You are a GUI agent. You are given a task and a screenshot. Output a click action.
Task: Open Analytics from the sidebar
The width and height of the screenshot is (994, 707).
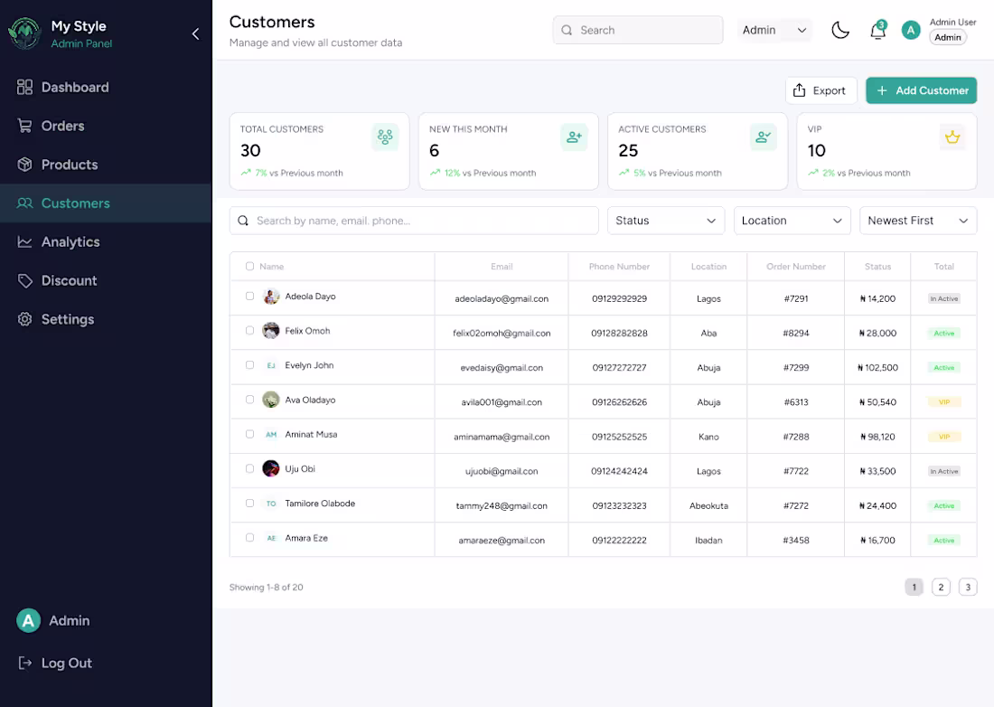pyautogui.click(x=106, y=241)
